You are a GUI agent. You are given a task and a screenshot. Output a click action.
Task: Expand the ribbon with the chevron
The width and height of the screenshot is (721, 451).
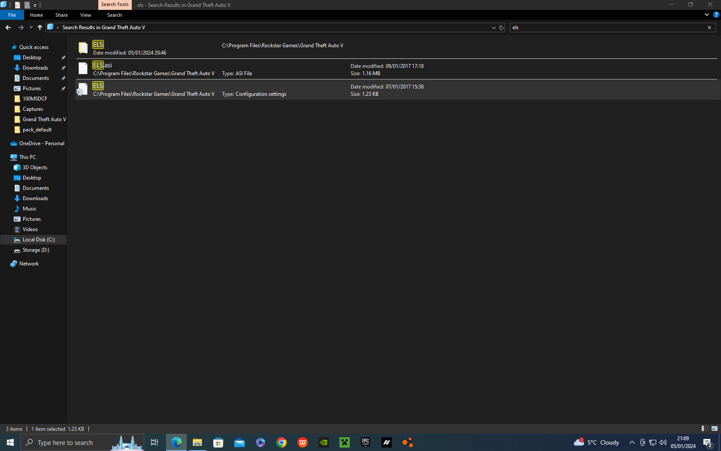pos(707,15)
